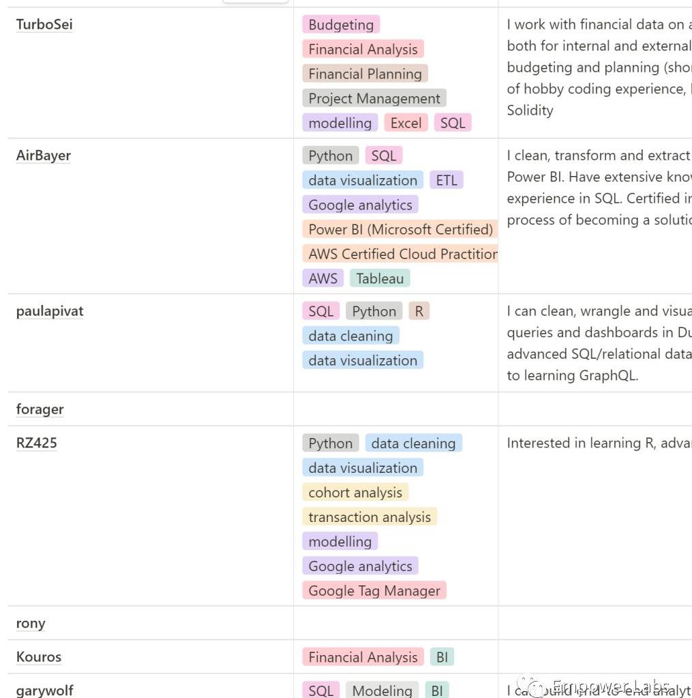Click the description starting 'I can clean, wrangle'
Image resolution: width=692 pixels, height=698 pixels.
[599, 343]
